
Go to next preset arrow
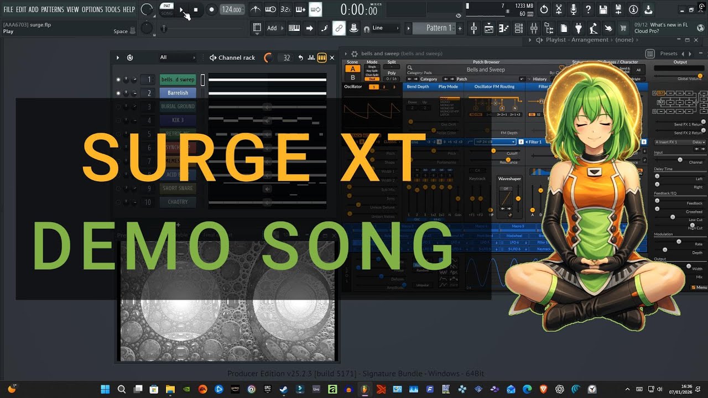(x=689, y=54)
